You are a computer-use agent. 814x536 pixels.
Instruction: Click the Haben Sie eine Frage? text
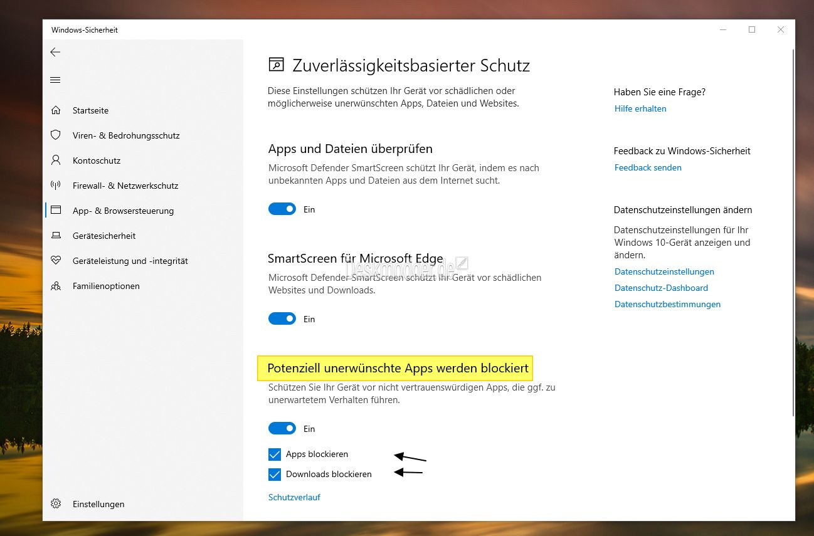[660, 92]
